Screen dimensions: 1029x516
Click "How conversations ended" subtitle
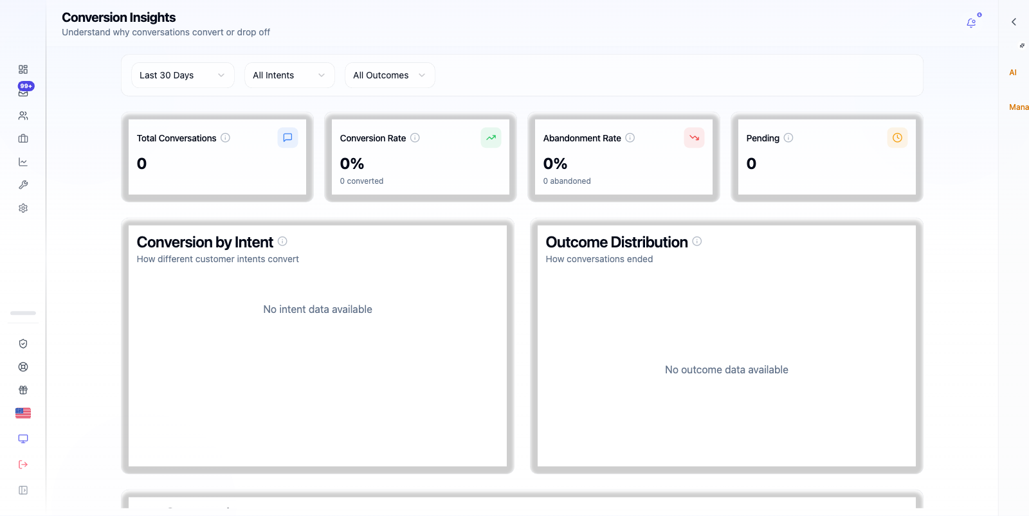point(599,259)
